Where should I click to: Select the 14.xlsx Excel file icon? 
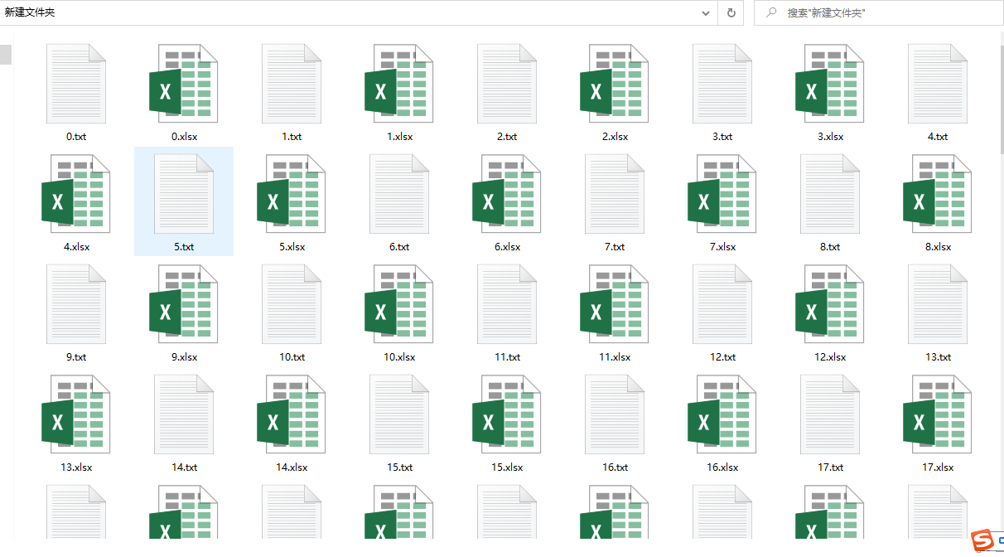point(292,413)
